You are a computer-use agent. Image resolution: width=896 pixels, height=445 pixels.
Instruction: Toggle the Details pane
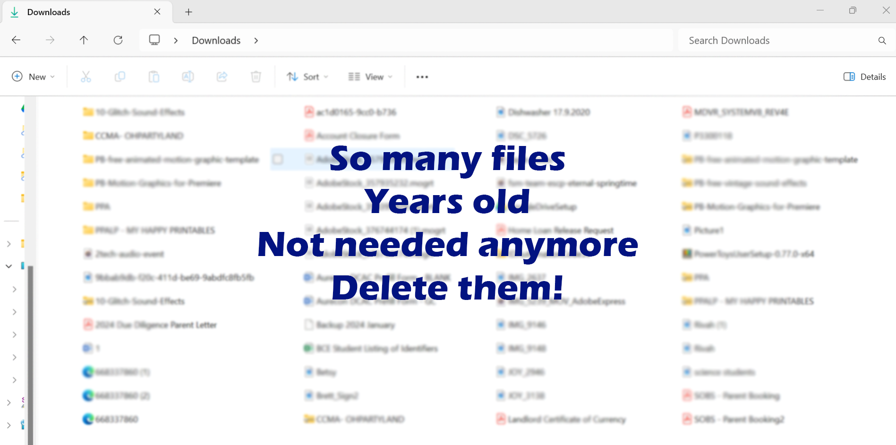coord(864,77)
